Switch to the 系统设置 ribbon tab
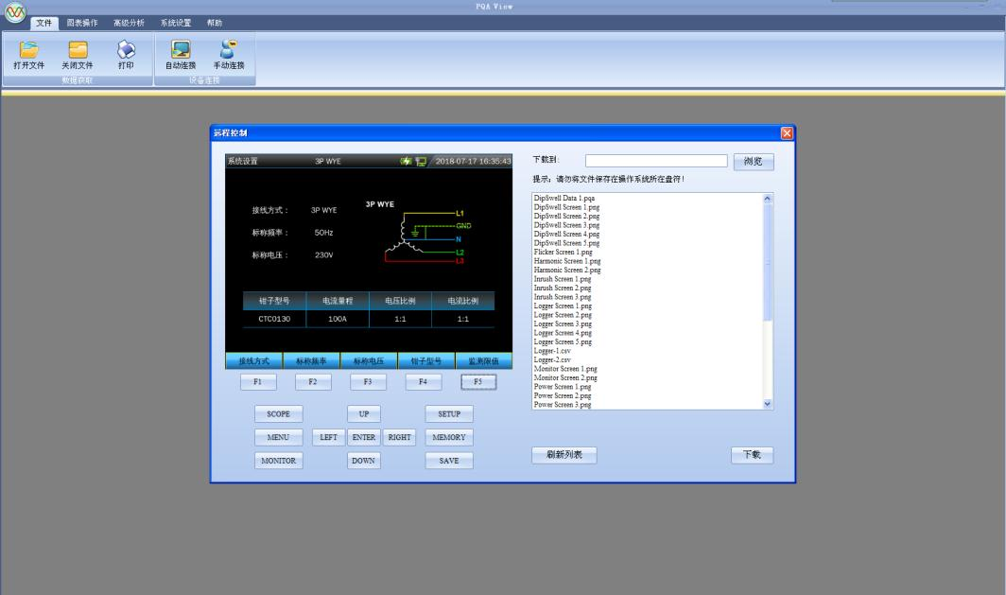 [x=175, y=23]
